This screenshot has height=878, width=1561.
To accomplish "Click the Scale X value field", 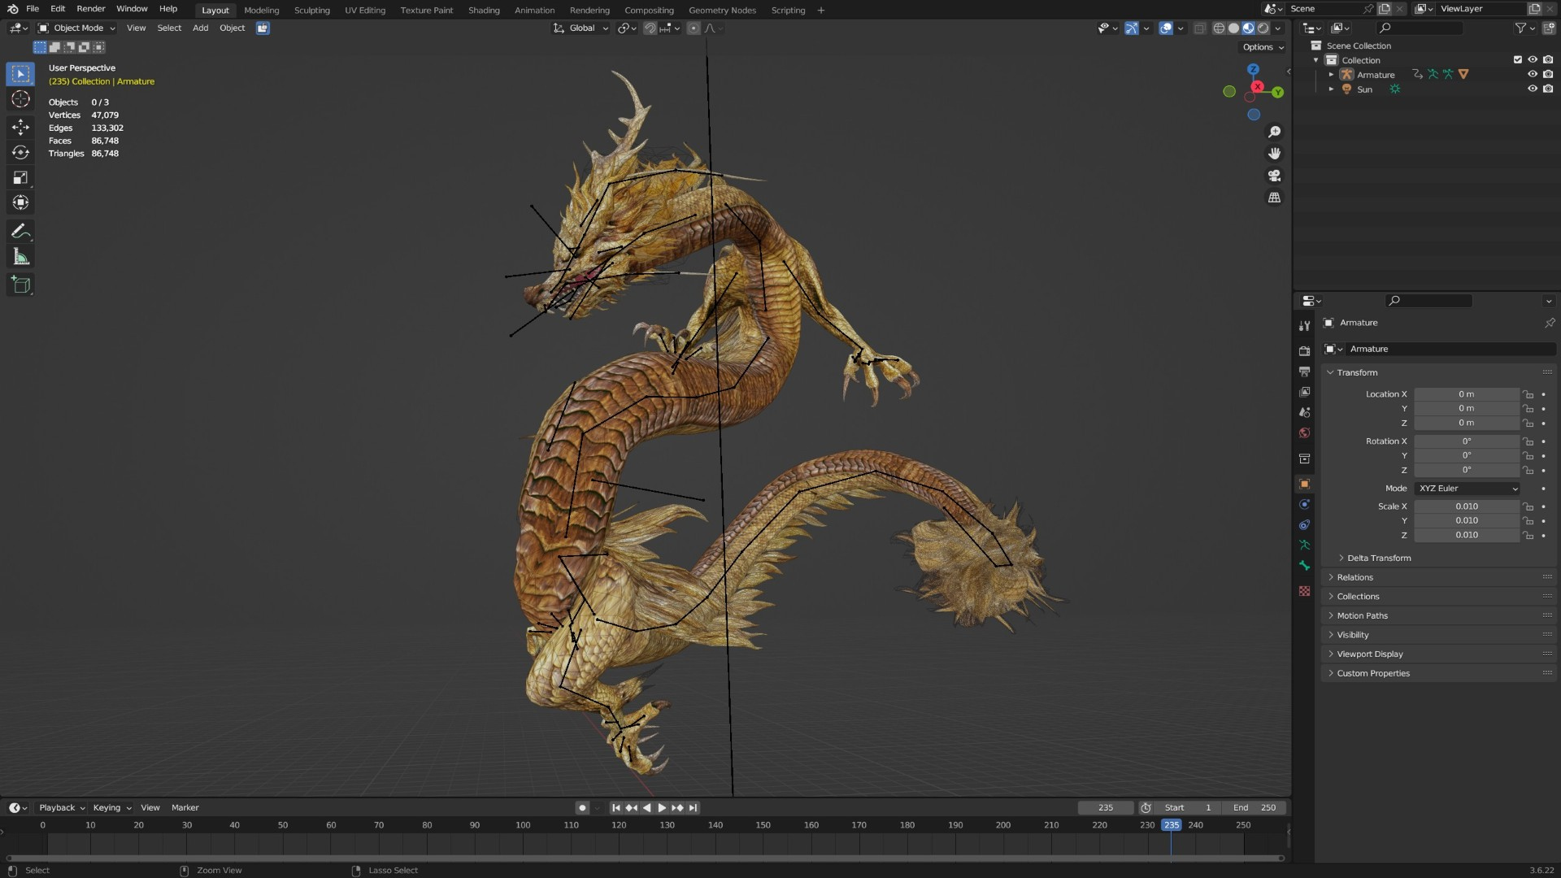I will pyautogui.click(x=1467, y=506).
